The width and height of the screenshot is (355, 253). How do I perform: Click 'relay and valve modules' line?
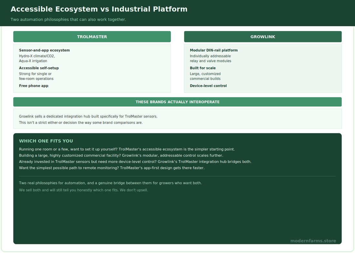[x=210, y=61]
